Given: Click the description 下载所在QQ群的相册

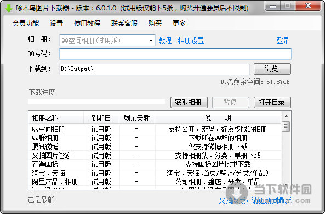Looking at the screenshot, I should [x=218, y=138].
